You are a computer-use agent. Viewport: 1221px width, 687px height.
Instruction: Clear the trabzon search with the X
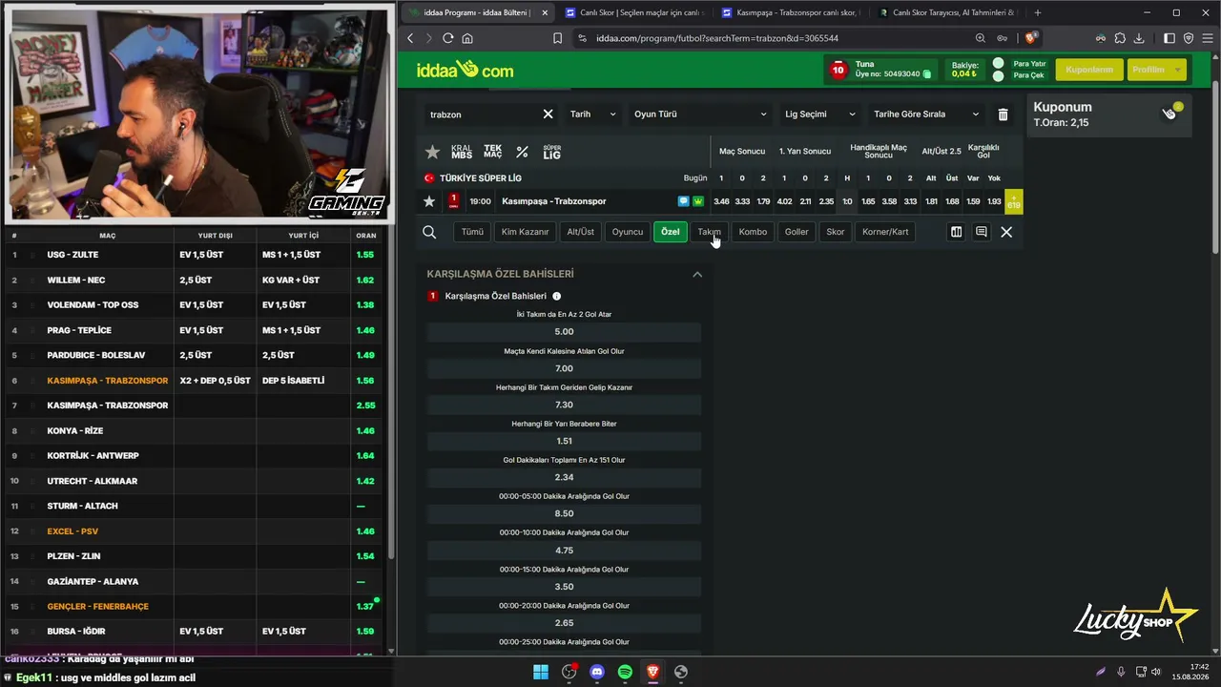[548, 114]
